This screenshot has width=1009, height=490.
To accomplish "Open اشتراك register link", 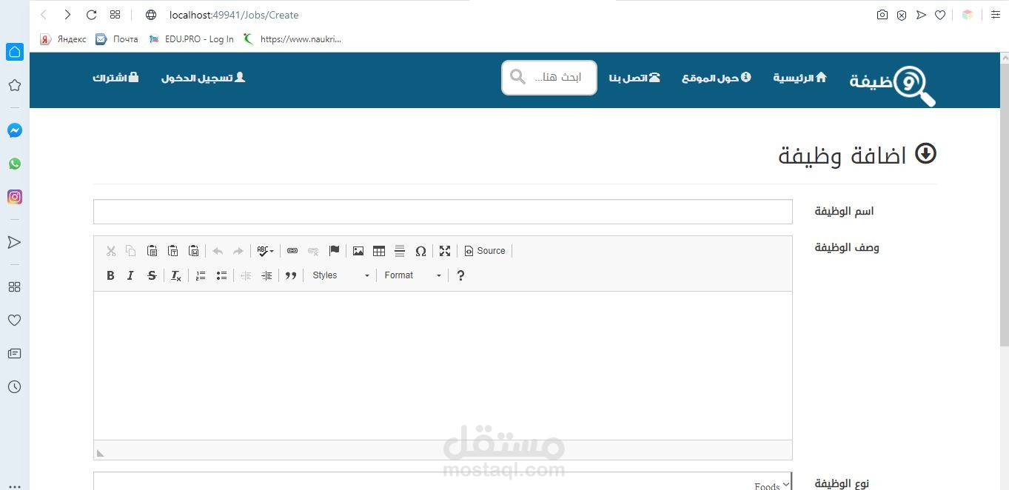I will point(115,78).
